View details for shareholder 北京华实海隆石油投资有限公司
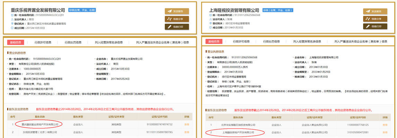This screenshot has width=397, height=138. [x=385, y=125]
